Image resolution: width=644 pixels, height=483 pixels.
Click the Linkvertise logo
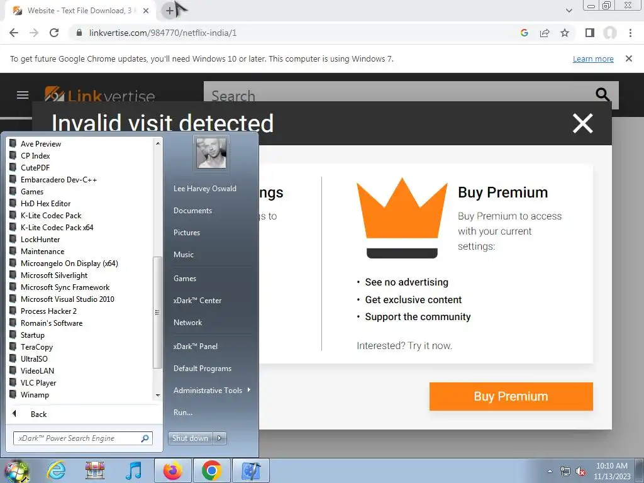coord(100,94)
